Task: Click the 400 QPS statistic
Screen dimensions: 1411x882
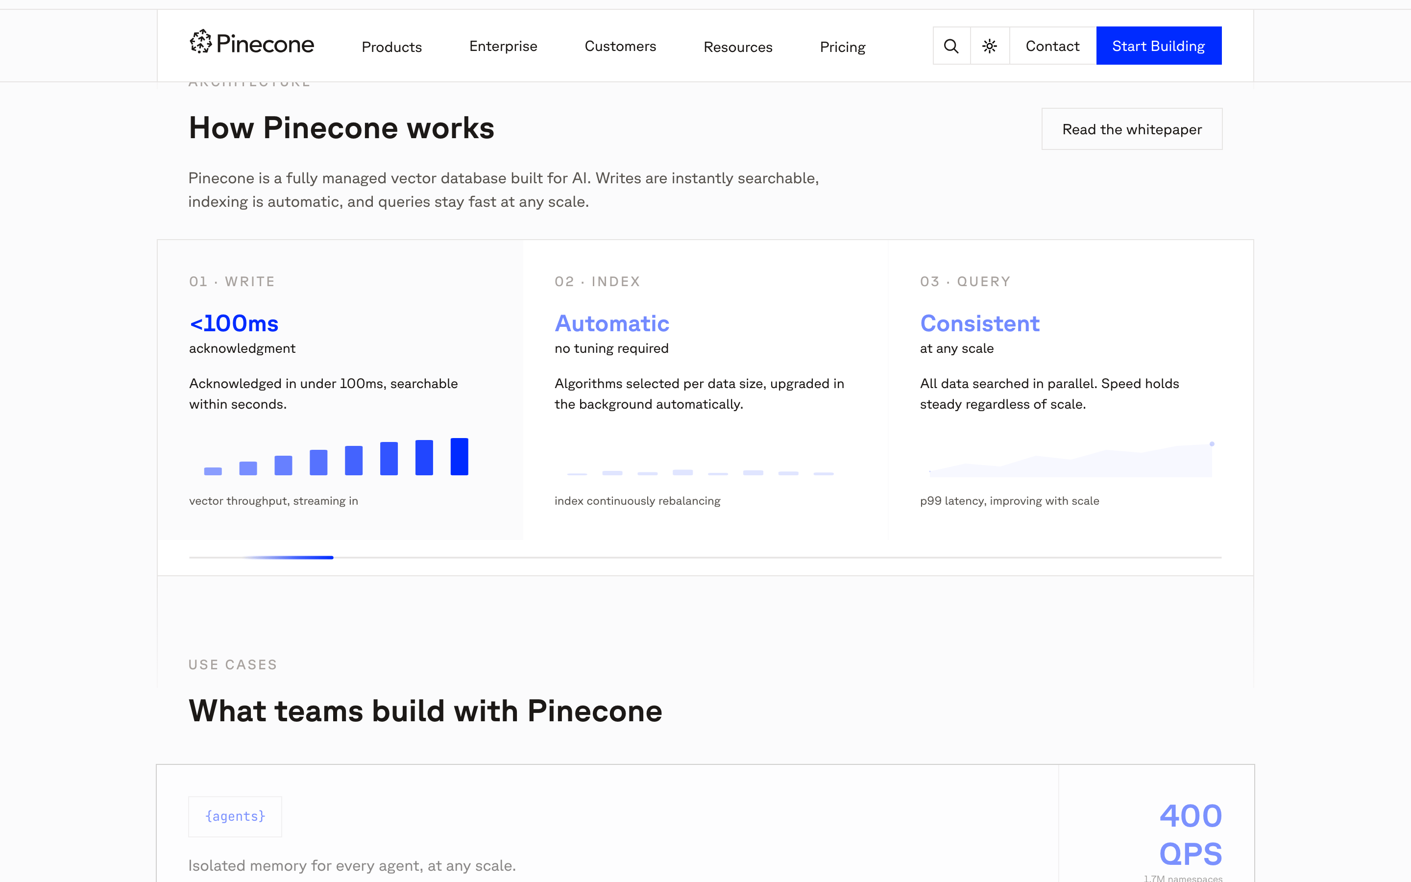Action: 1190,834
